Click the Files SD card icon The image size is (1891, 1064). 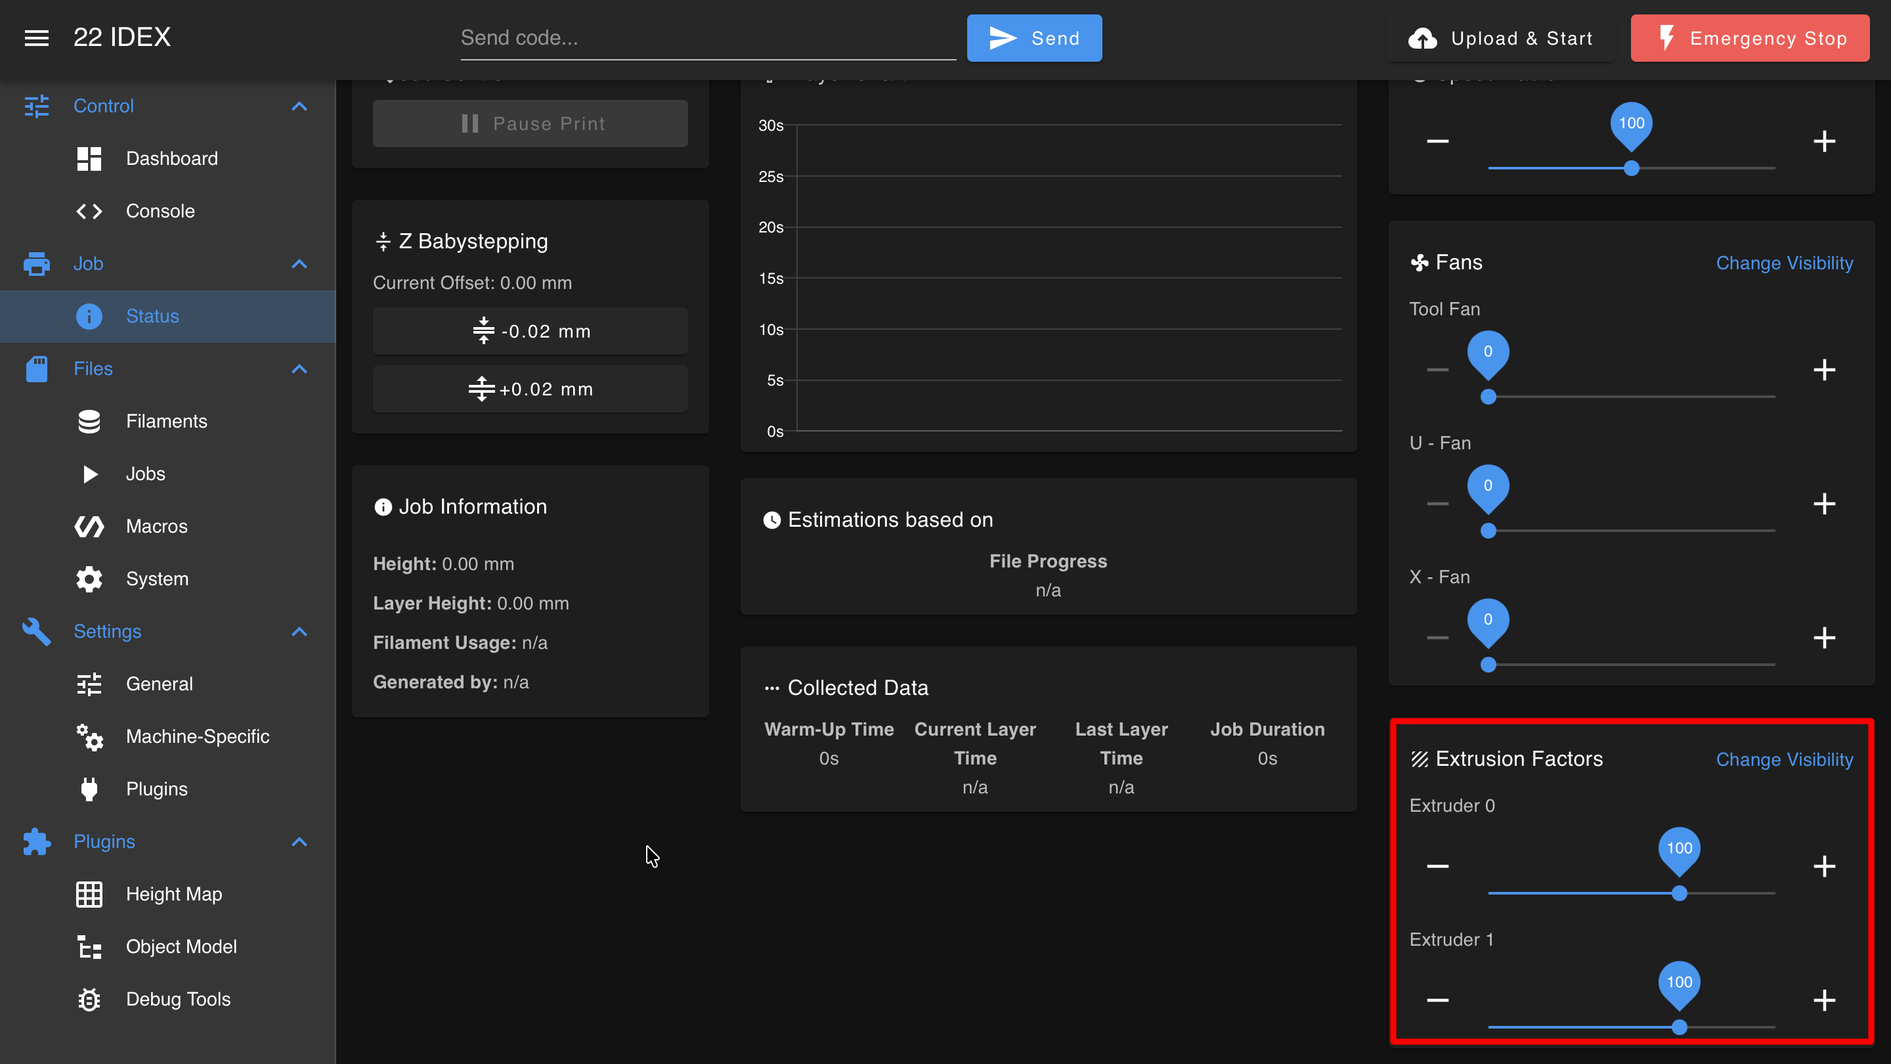(x=37, y=368)
